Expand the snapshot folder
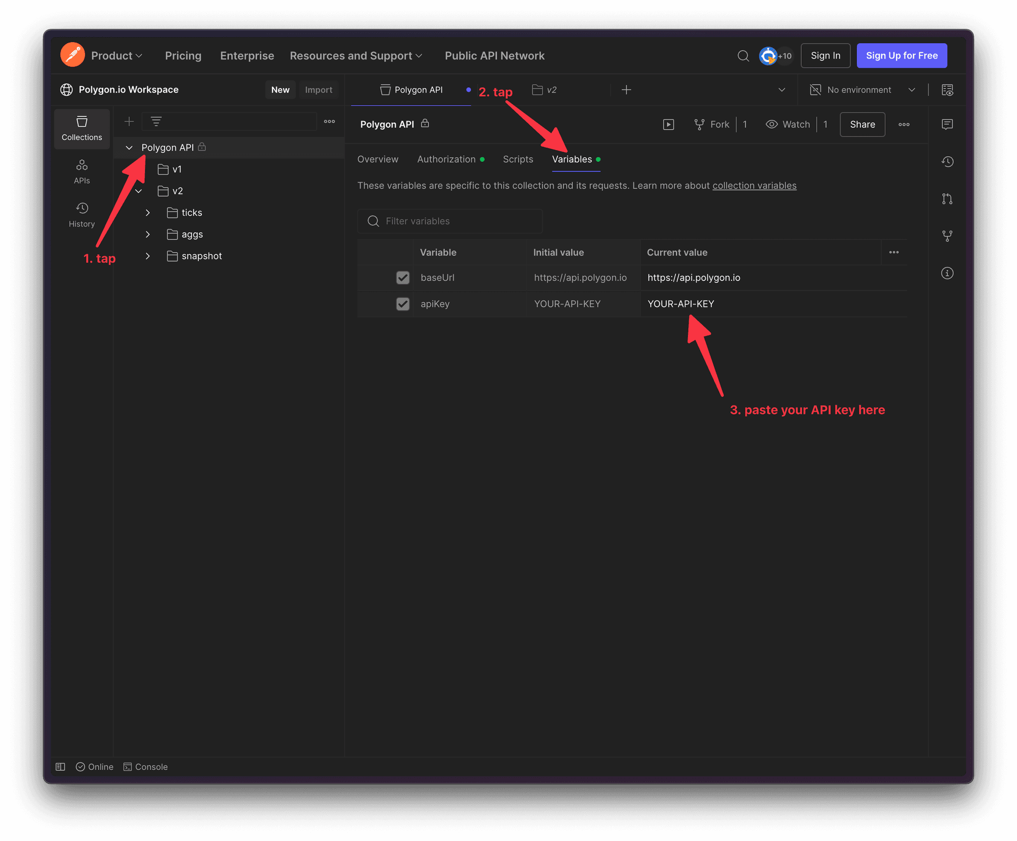Screen dimensions: 1017x841 click(147, 256)
